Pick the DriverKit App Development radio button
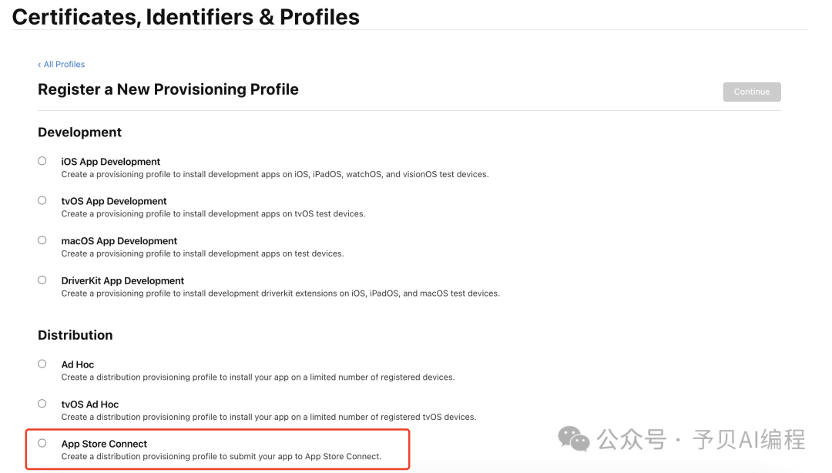Image resolution: width=832 pixels, height=473 pixels. 42,280
